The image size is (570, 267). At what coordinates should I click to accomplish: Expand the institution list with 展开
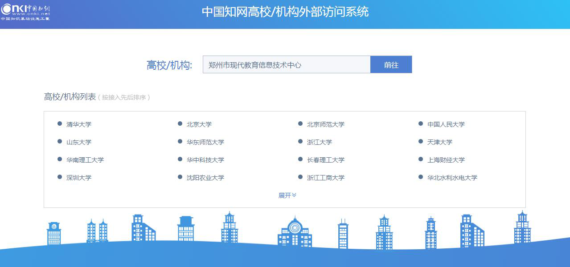287,195
